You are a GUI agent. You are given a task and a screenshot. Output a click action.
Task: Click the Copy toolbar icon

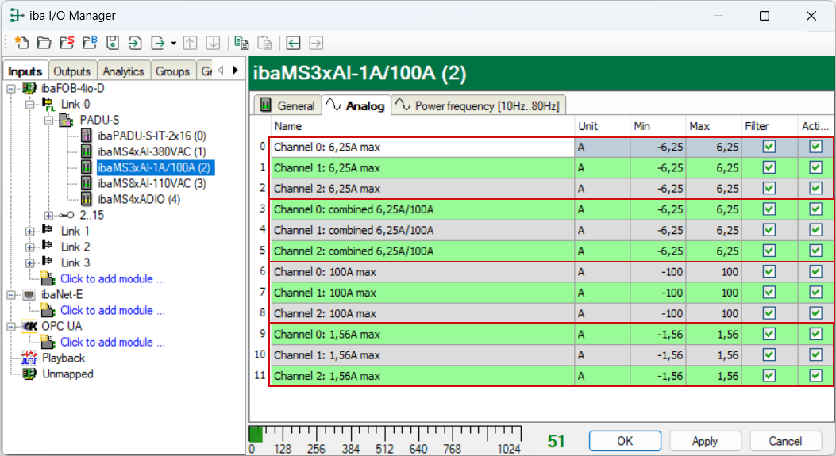242,43
